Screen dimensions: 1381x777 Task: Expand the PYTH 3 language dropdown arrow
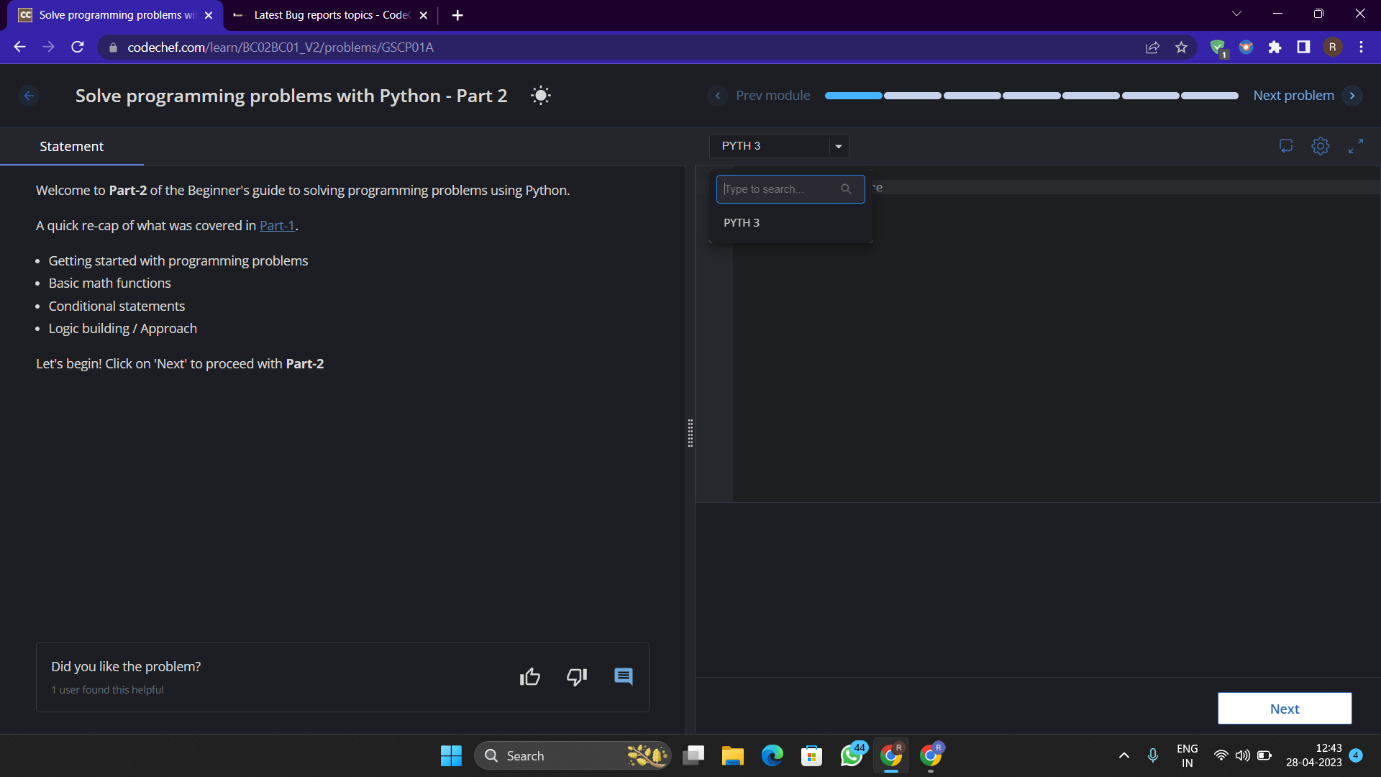(839, 146)
